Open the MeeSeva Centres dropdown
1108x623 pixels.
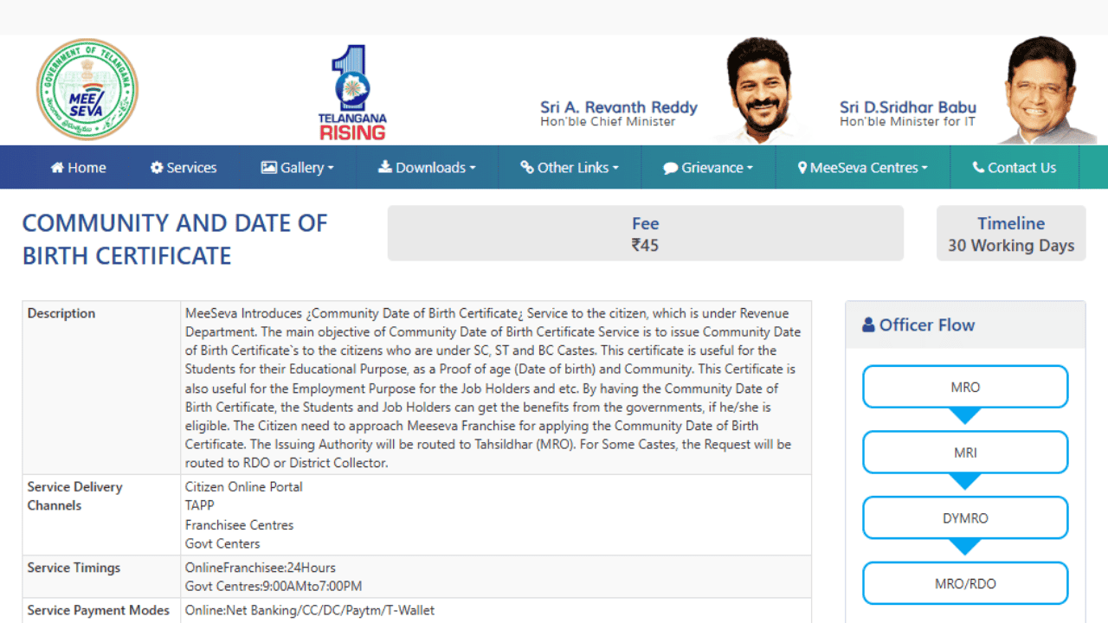pyautogui.click(x=862, y=167)
